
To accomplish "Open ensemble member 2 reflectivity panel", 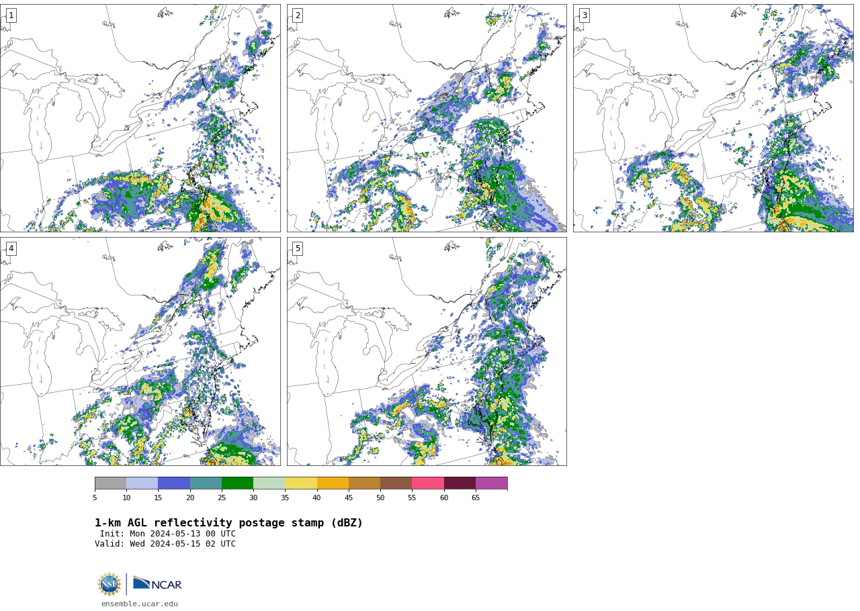I will pos(427,118).
